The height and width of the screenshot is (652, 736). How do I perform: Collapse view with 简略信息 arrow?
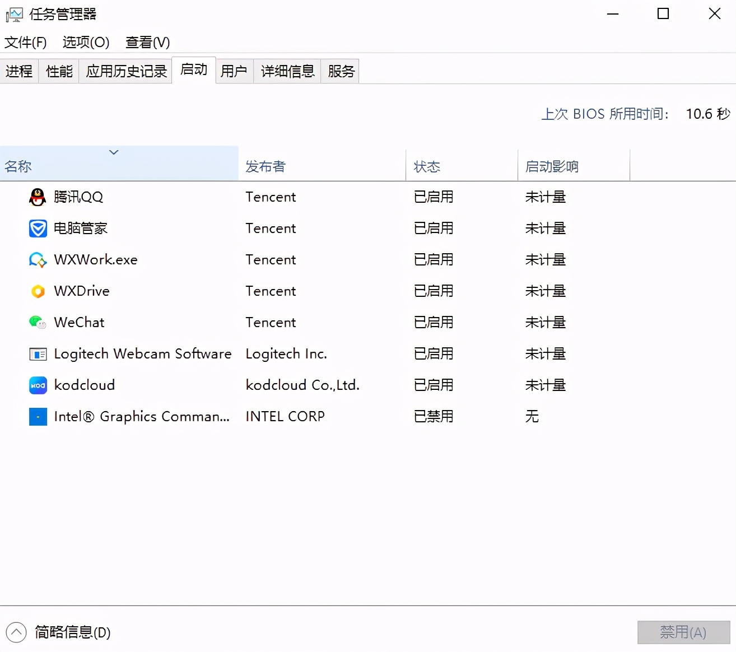(x=16, y=632)
